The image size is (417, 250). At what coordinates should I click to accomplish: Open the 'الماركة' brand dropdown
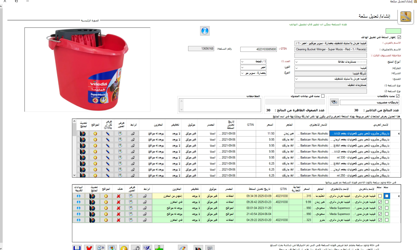297,68
